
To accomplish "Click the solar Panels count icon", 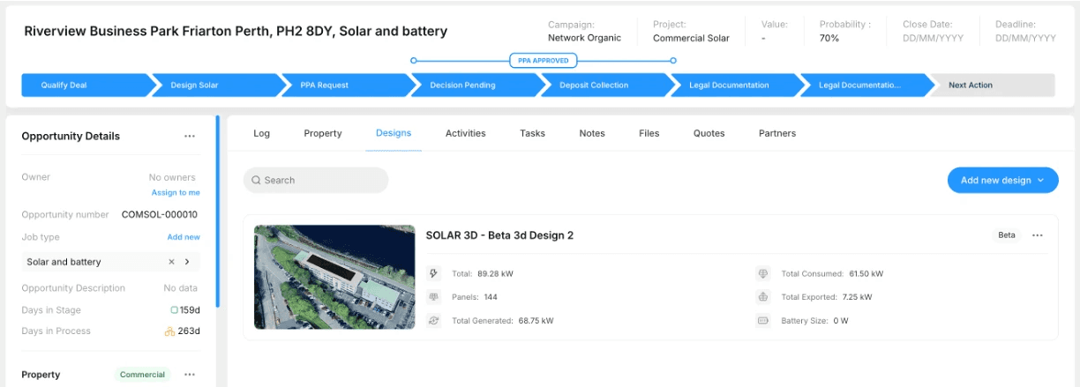I will pyautogui.click(x=433, y=297).
